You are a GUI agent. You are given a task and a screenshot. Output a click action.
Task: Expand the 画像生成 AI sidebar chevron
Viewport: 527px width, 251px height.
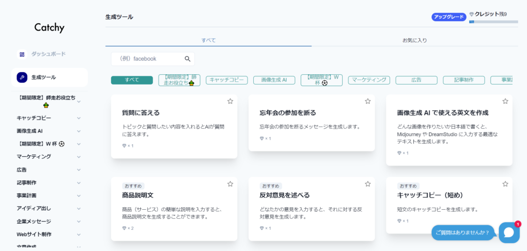79,131
